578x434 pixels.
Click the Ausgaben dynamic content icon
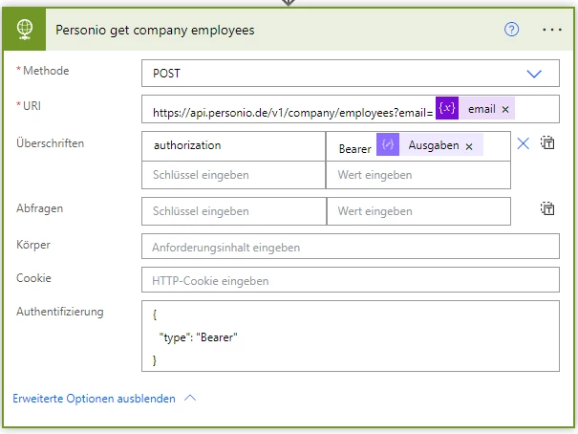point(388,144)
